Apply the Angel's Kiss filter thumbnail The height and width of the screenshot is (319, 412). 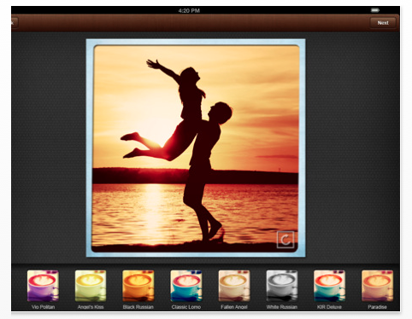[91, 286]
